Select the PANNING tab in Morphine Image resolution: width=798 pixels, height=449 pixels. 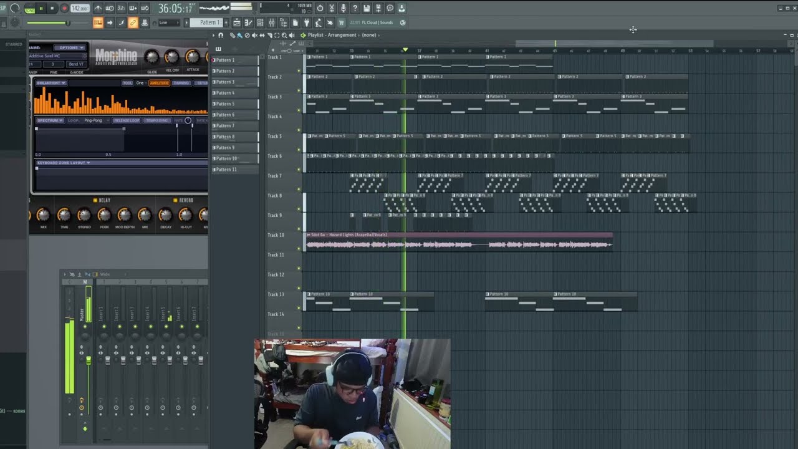click(x=181, y=83)
